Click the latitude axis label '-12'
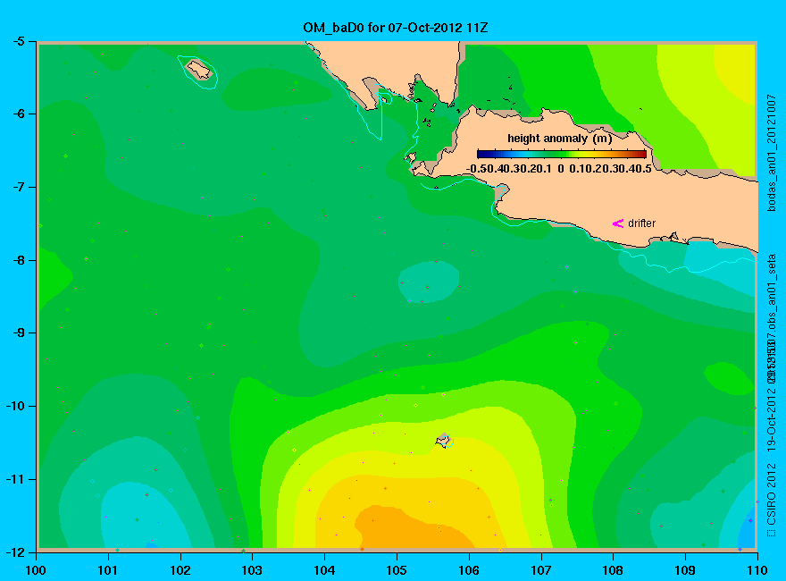This screenshot has width=786, height=581. (x=14, y=552)
